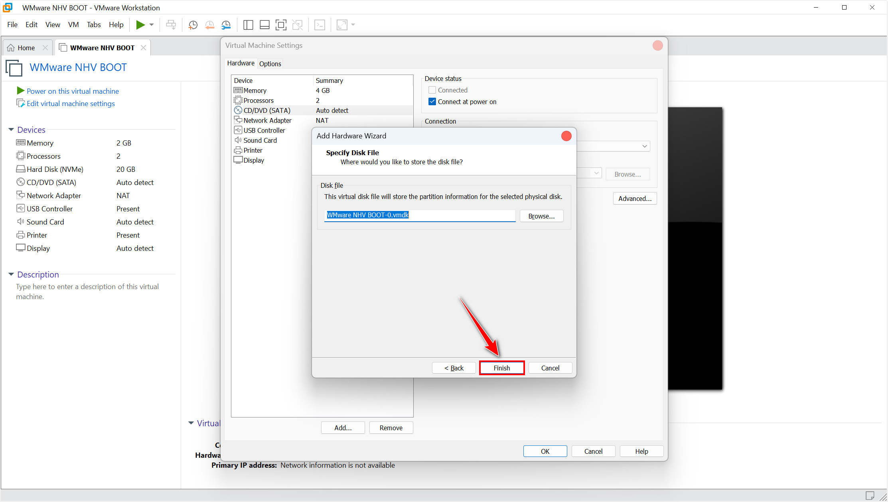Collapse the Devices section
The width and height of the screenshot is (888, 502).
[11, 130]
